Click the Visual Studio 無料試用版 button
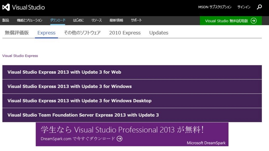The height and width of the screenshot is (151, 269). coord(231,21)
